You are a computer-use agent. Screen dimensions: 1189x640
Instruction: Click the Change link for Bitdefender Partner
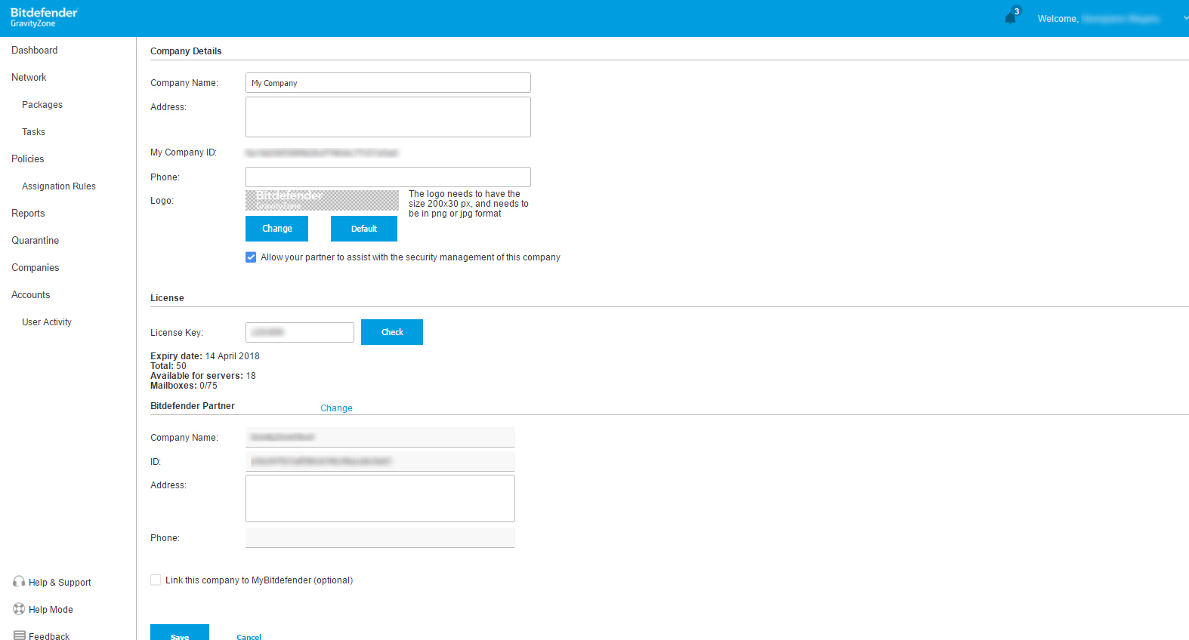[336, 408]
